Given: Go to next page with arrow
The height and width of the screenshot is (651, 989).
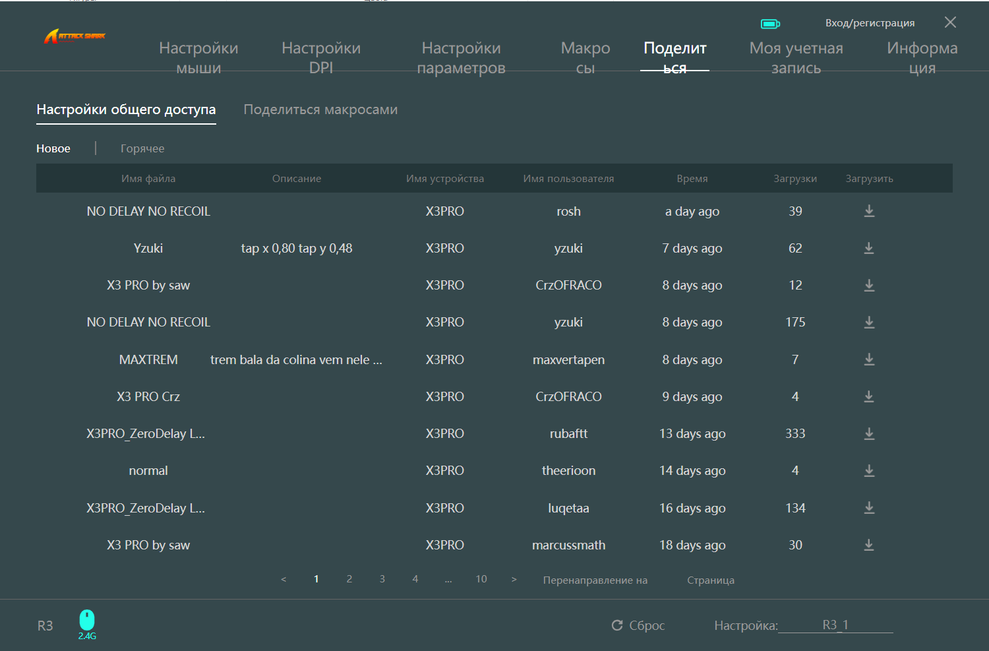Looking at the screenshot, I should pos(514,579).
